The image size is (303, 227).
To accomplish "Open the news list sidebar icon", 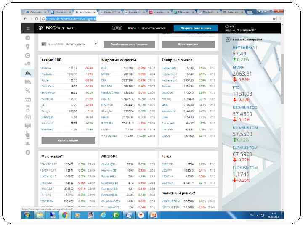I will [28, 82].
